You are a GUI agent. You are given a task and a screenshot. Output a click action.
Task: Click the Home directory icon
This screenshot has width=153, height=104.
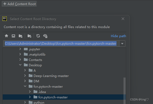pos(6,36)
